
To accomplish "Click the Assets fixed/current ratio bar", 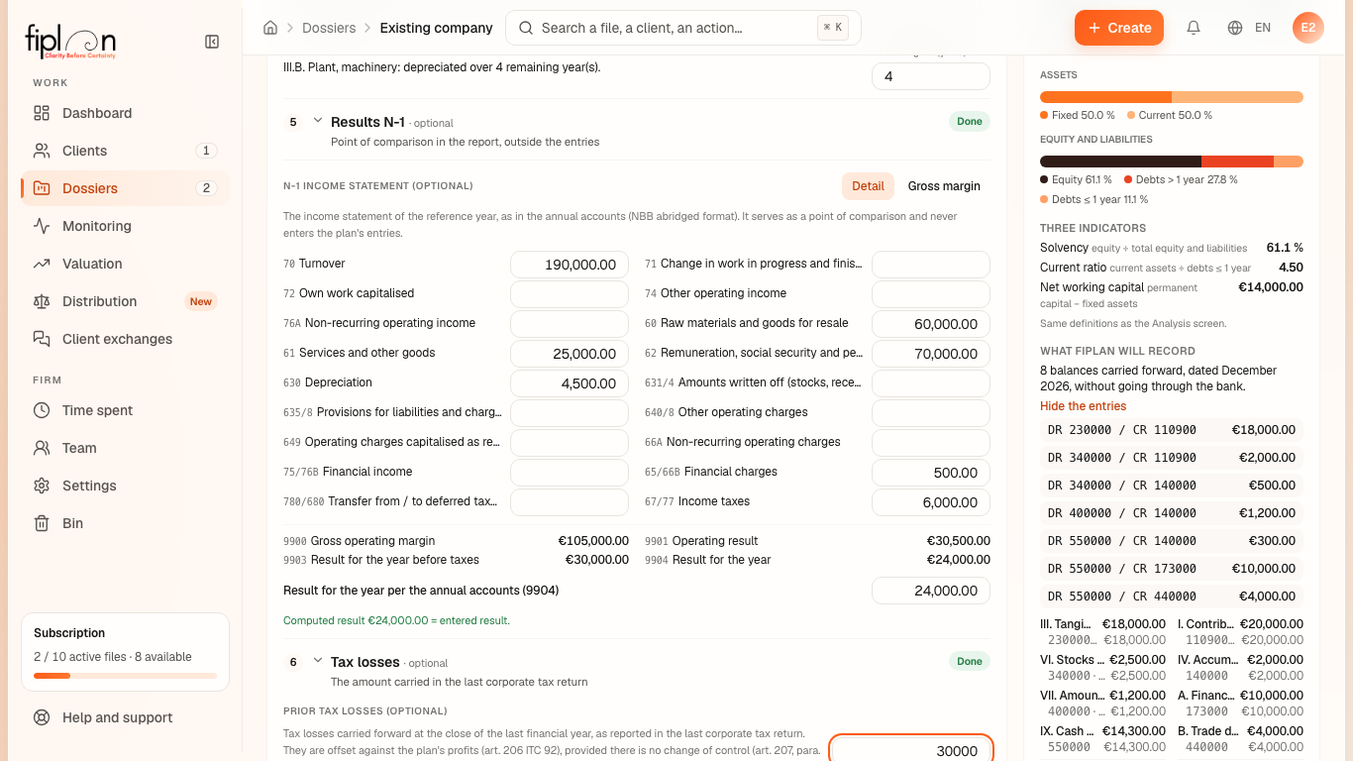I will (1172, 97).
